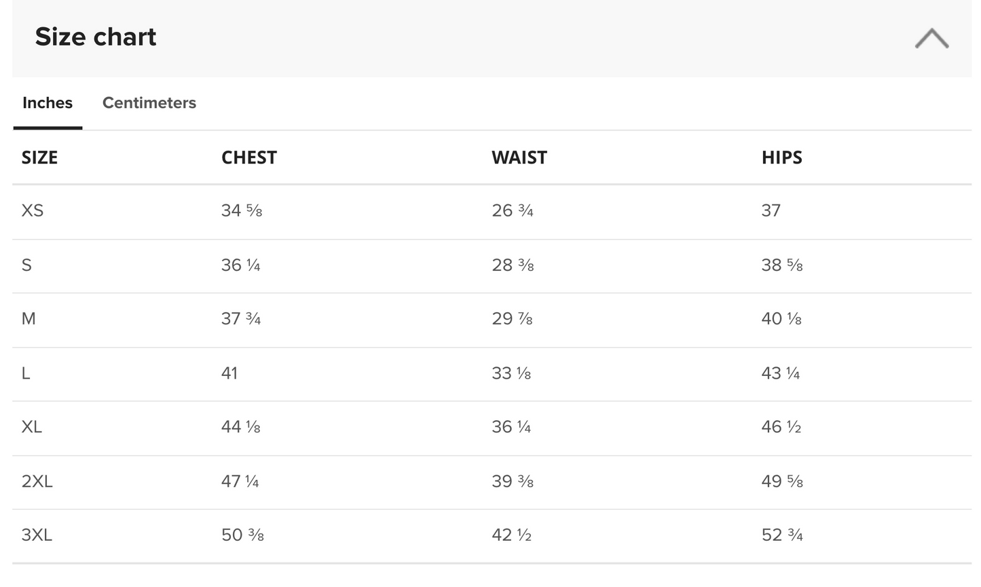Viewport: 981px width, 587px height.
Task: Click the L hips value 43 ¼
Action: point(781,373)
